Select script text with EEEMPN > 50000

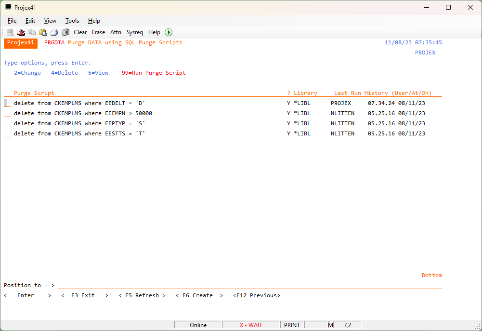point(83,113)
